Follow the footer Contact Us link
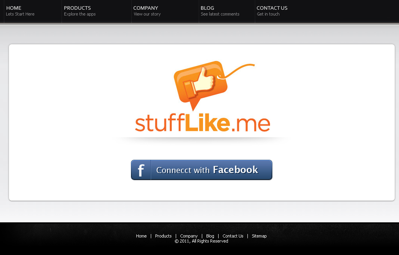The width and height of the screenshot is (399, 255). [x=233, y=236]
